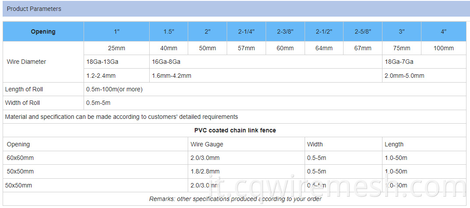This screenshot has height=208, width=470.
Task: Click the Remarks note at bottom
Action: [x=235, y=199]
